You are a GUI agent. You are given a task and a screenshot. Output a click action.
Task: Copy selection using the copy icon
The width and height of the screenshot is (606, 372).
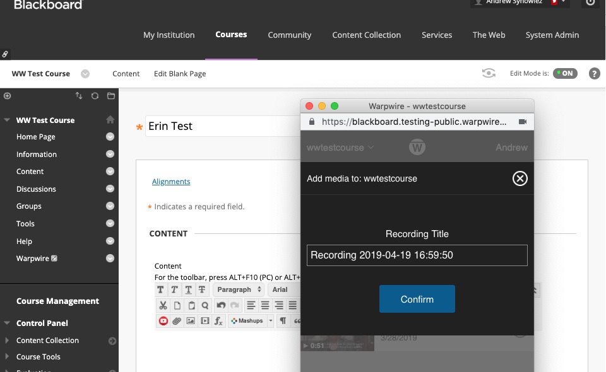177,306
